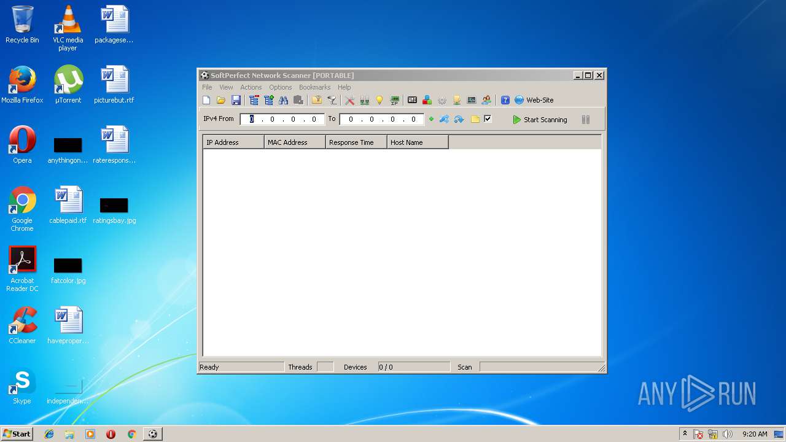Click the blue shuffle arrows icon

444,119
